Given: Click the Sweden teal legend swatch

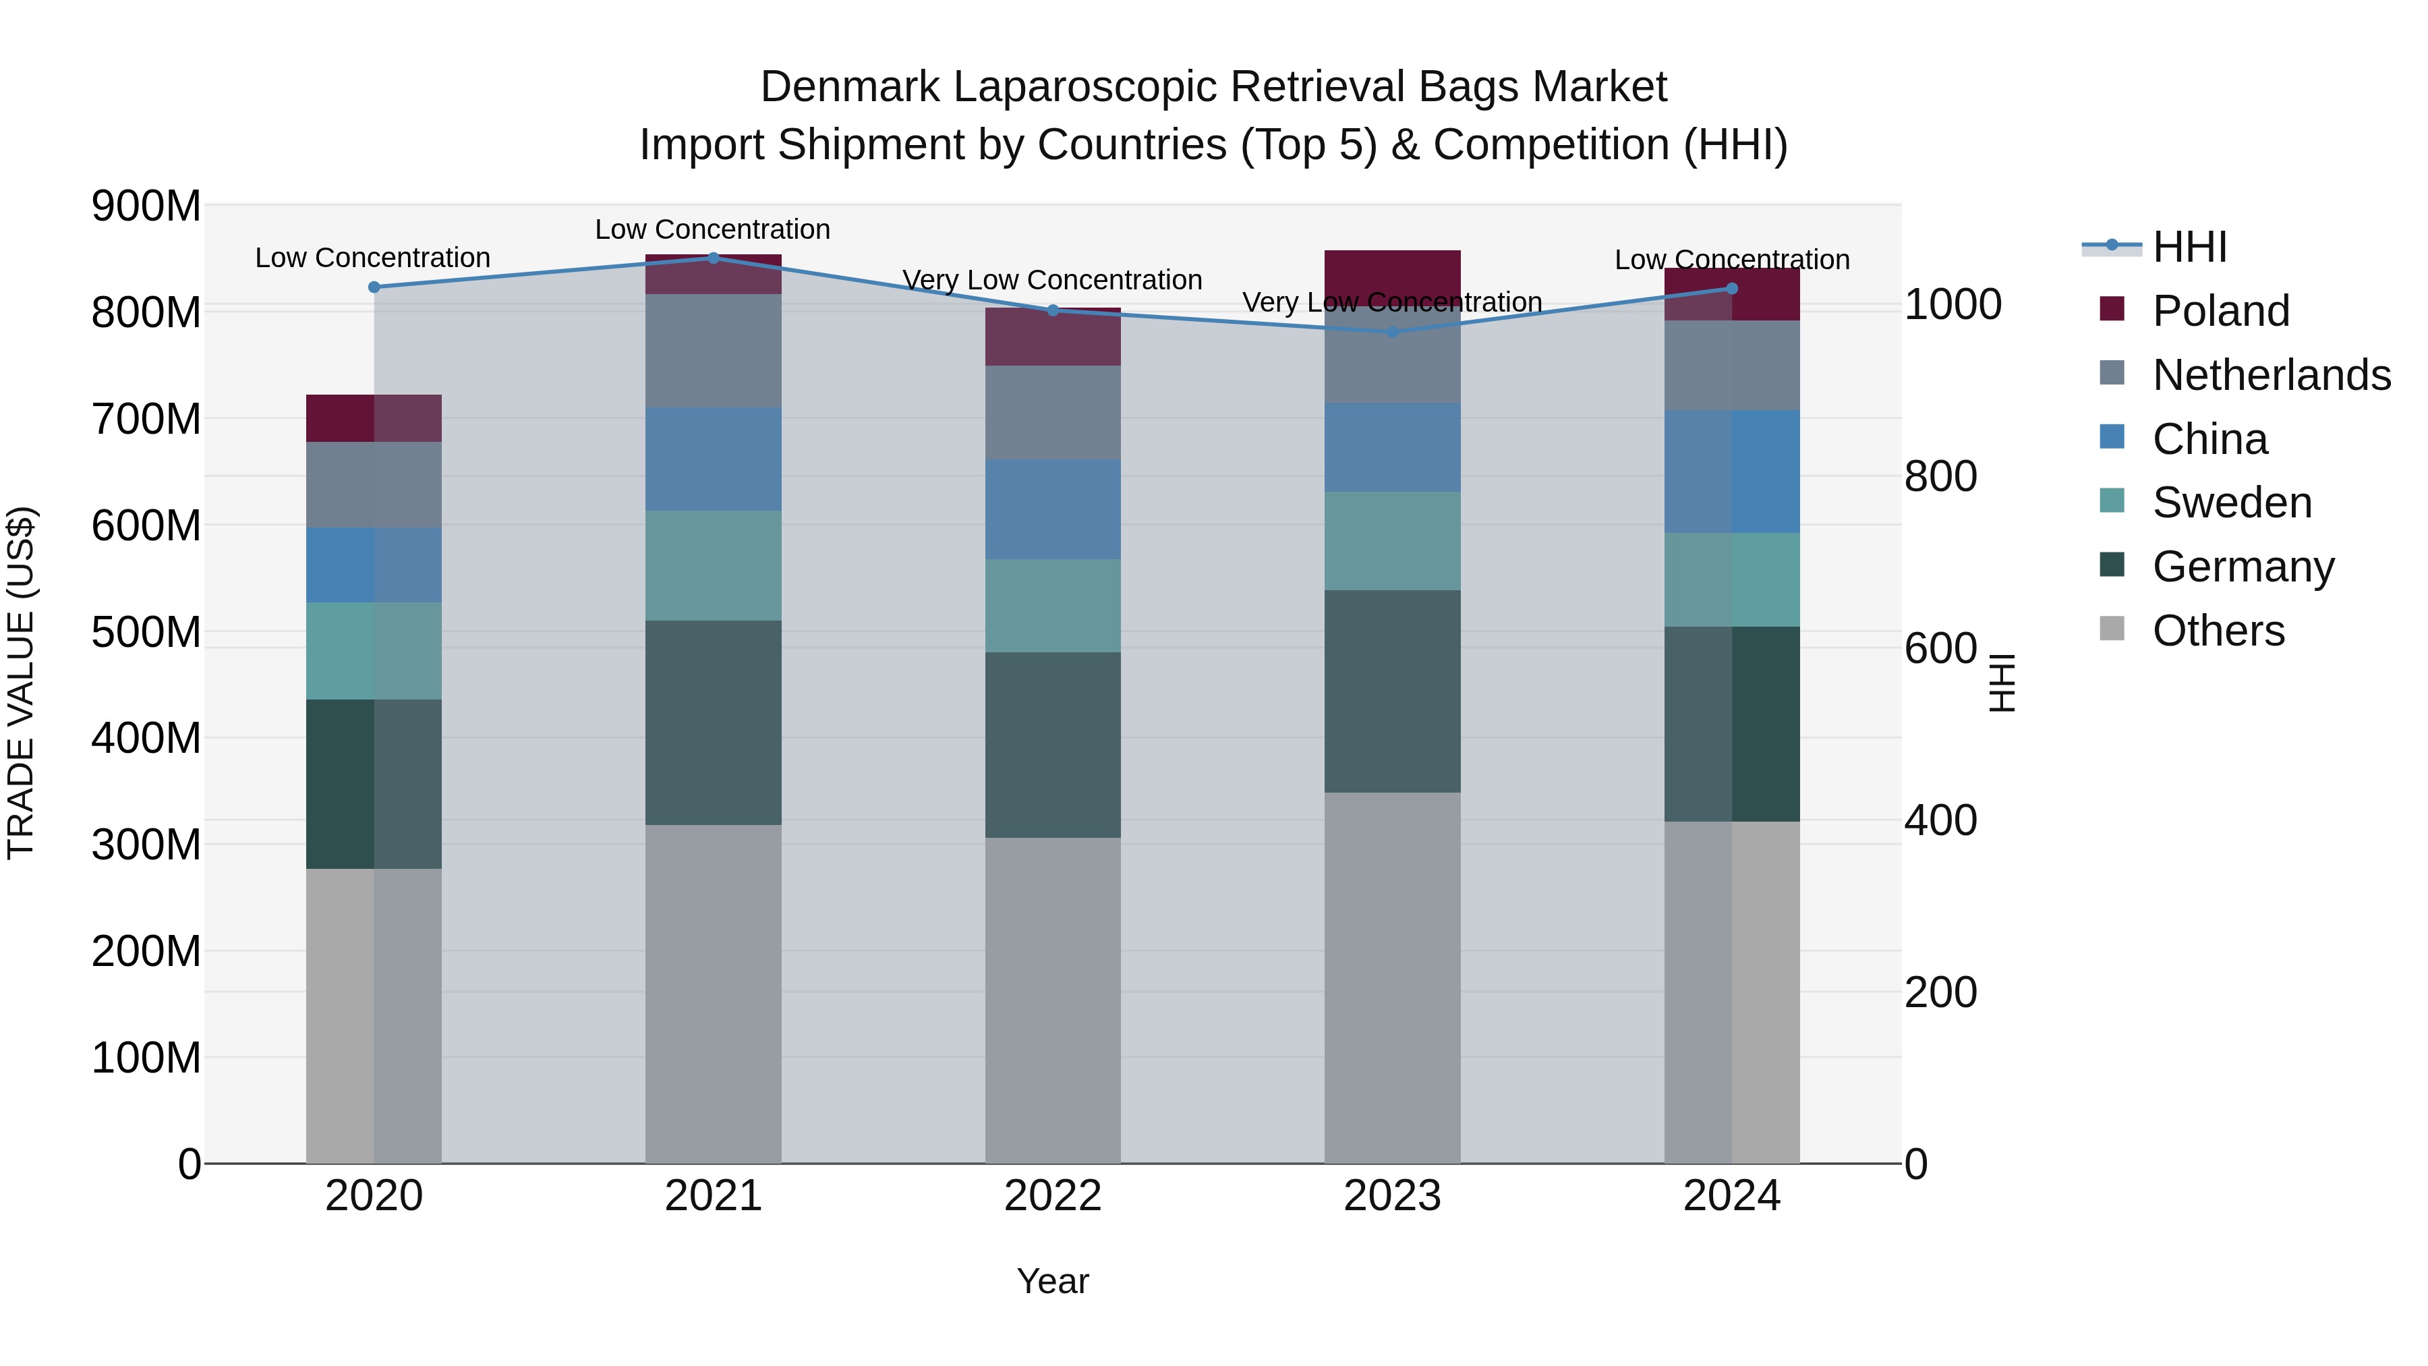Looking at the screenshot, I should pos(2112,501).
